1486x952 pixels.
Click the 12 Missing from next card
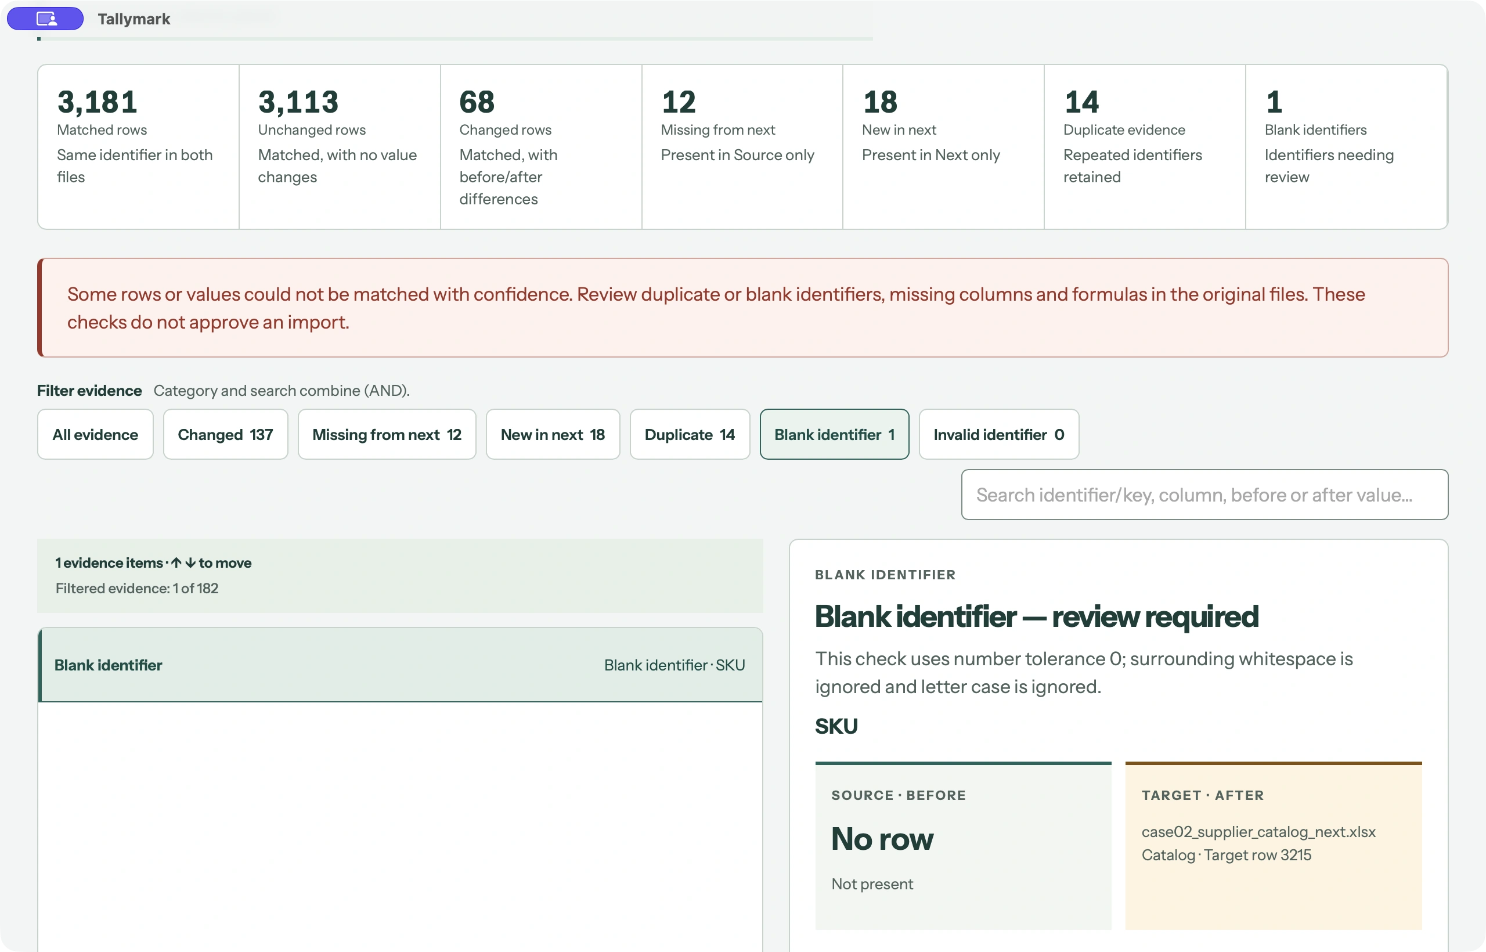coord(742,146)
